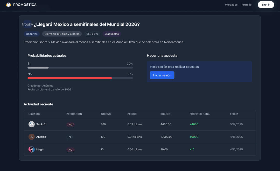Click the Vol. $510 badge
280x171 pixels.
tap(92, 34)
